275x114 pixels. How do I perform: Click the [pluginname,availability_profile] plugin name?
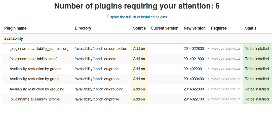click(35, 99)
